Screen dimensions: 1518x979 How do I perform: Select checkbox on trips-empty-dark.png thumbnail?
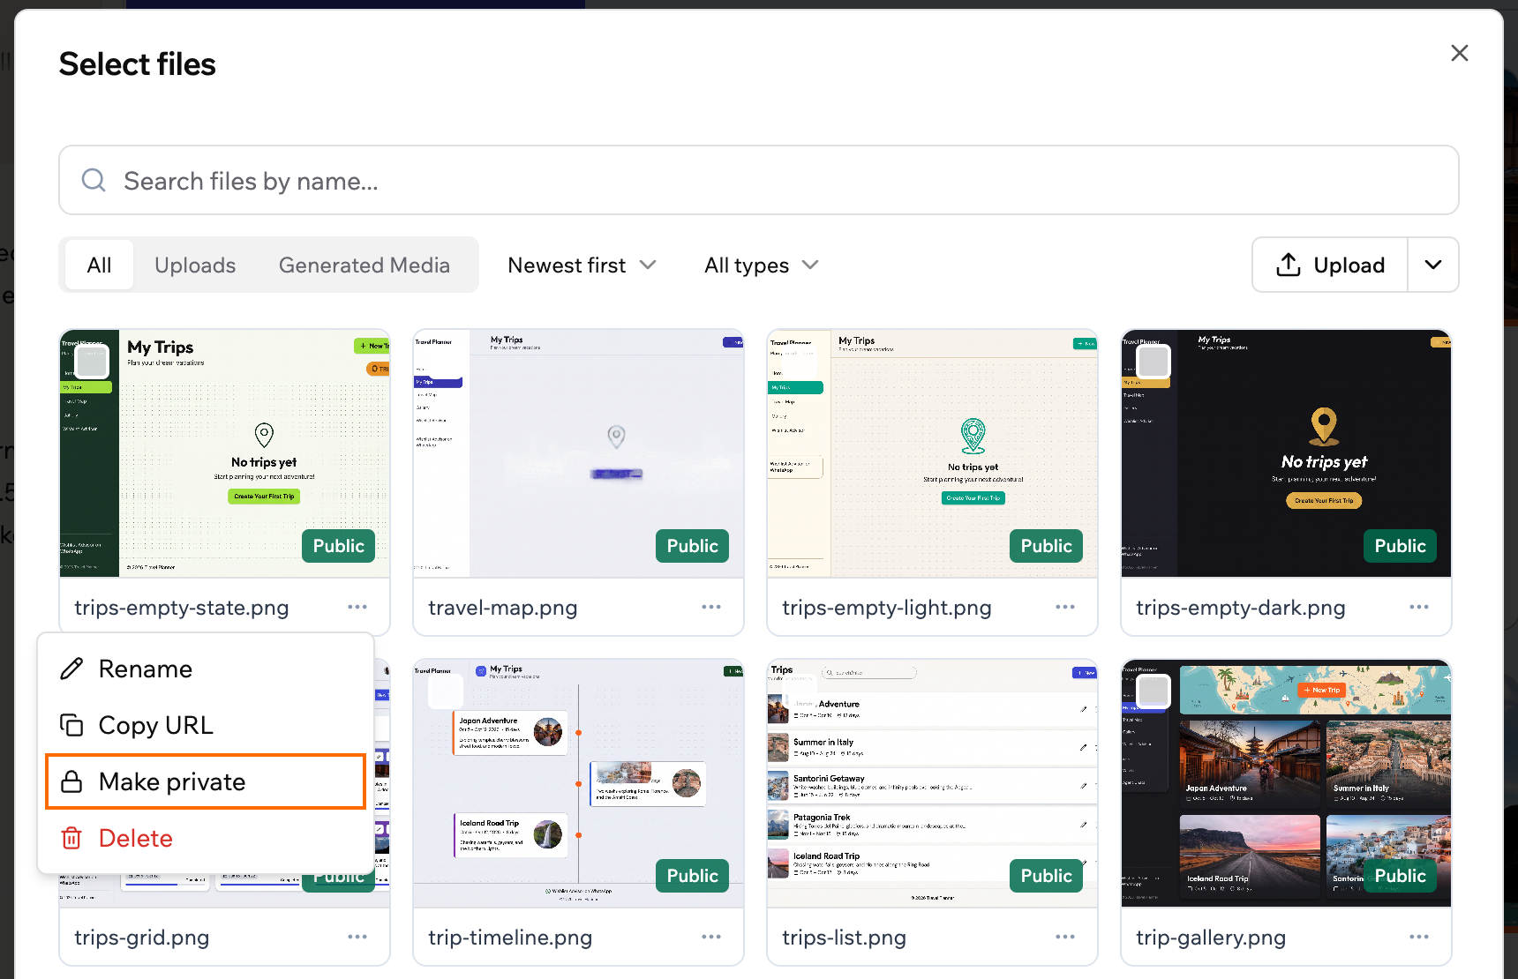point(1154,361)
